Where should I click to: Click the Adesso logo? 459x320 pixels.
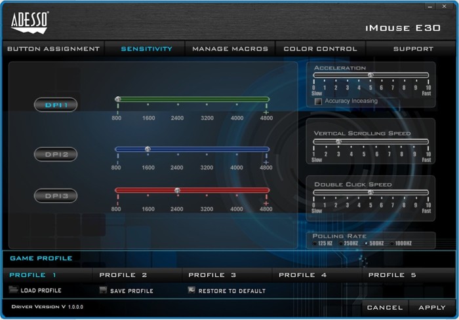click(29, 23)
